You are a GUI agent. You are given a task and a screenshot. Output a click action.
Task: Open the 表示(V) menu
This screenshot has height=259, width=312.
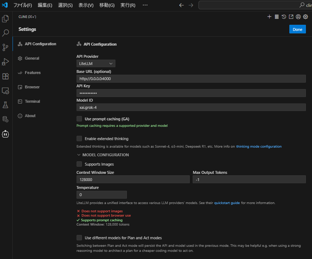(86, 5)
